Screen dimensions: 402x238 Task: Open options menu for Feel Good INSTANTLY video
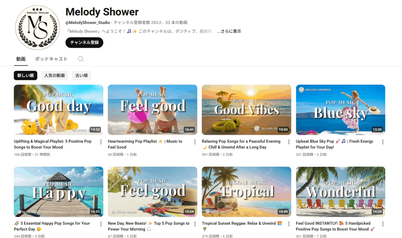coord(383,224)
